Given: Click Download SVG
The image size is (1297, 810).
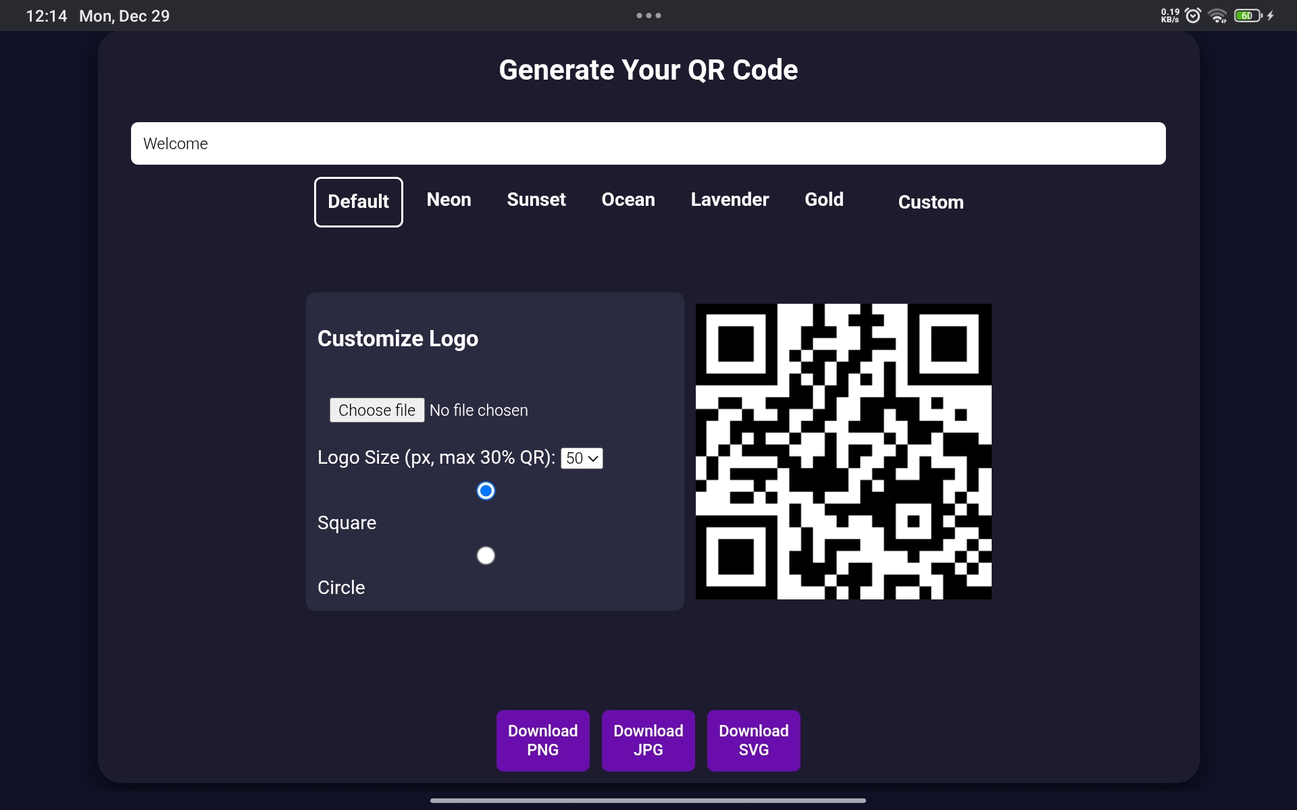Looking at the screenshot, I should coord(753,740).
